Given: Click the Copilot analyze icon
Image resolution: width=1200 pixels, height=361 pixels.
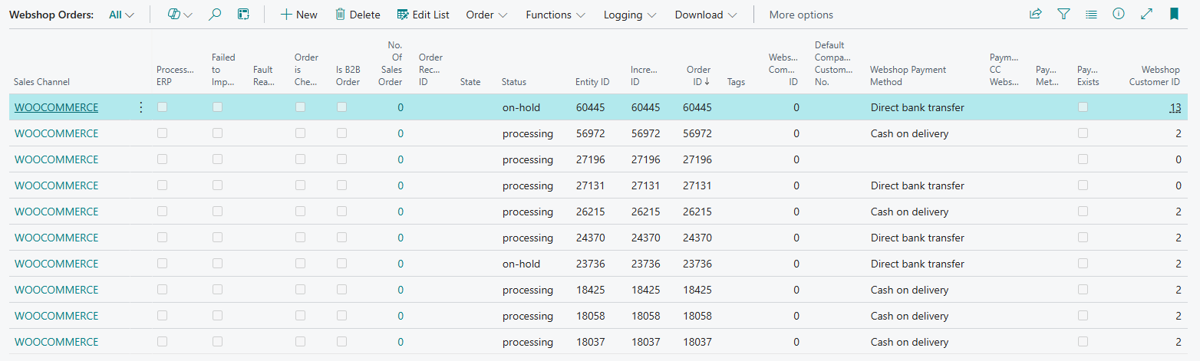Looking at the screenshot, I should point(173,15).
